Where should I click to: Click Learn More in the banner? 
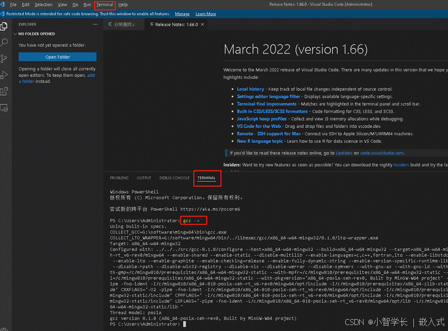pyautogui.click(x=206, y=14)
